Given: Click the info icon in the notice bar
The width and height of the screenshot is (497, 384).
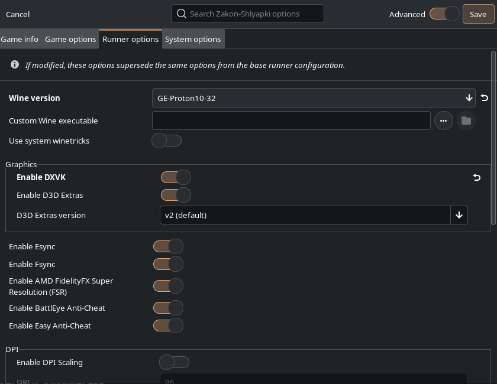Looking at the screenshot, I should click(15, 65).
